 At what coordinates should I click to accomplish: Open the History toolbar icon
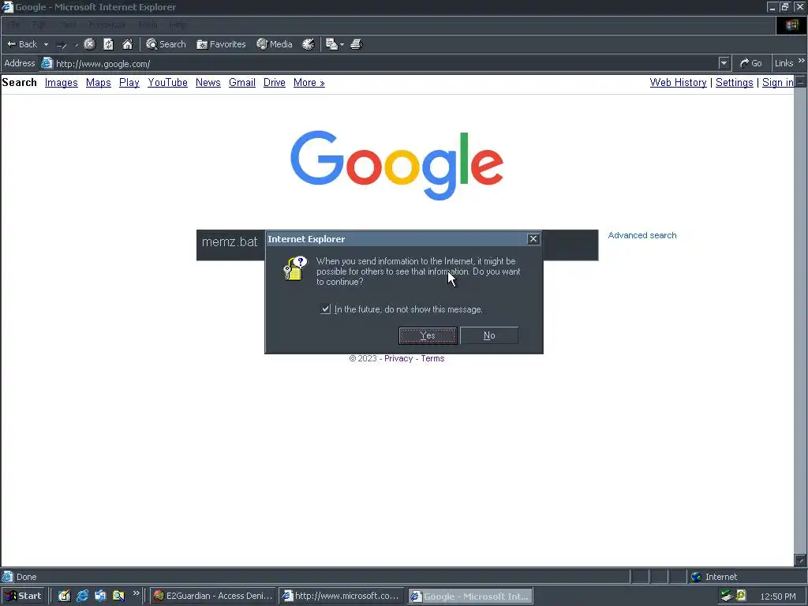pos(309,44)
